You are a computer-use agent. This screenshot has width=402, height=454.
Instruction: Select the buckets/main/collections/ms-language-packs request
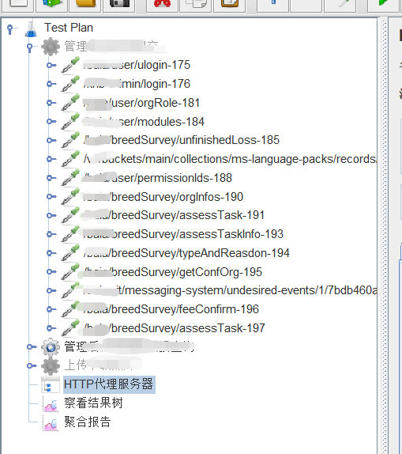pos(230,159)
